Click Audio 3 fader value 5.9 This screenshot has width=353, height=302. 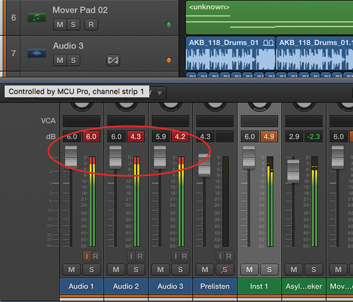[161, 136]
